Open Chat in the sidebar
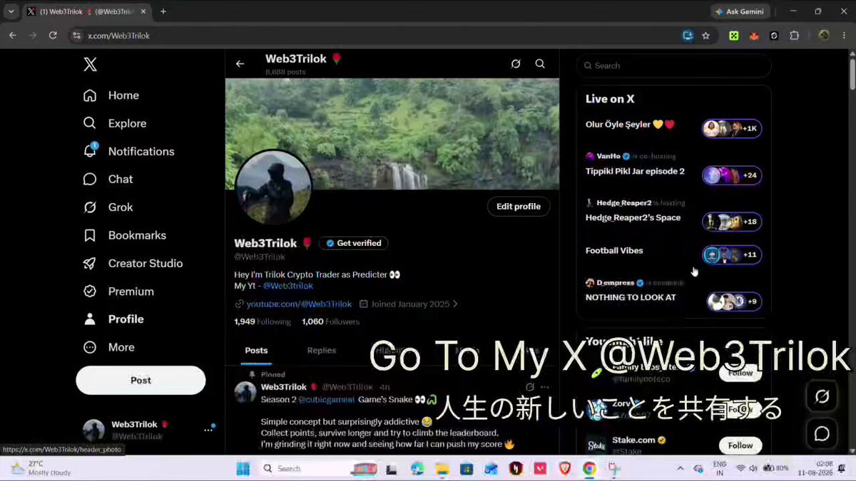 pyautogui.click(x=108, y=179)
